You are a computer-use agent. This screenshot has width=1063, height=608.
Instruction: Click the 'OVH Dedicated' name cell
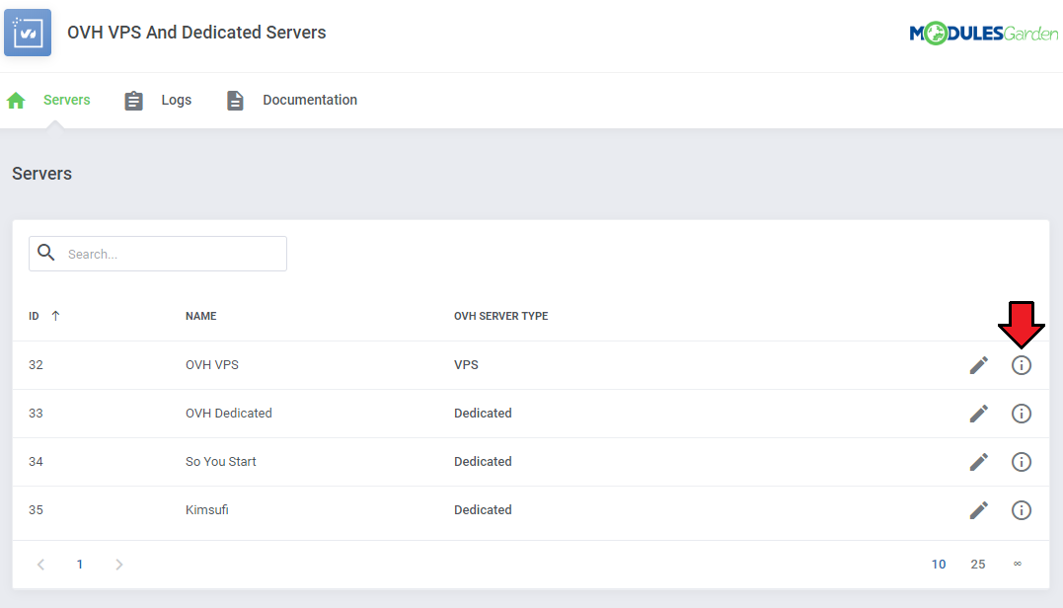[228, 413]
